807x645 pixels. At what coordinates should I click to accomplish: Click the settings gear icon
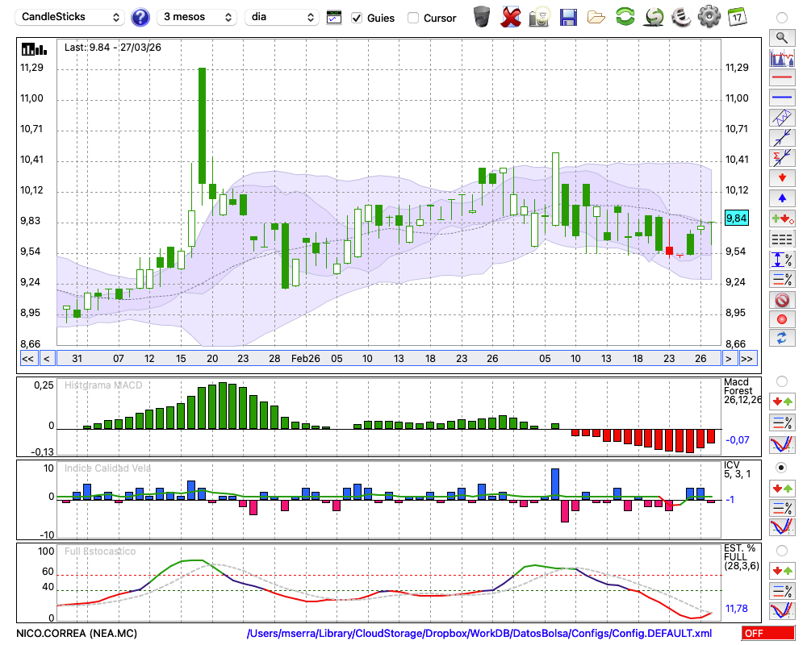(709, 17)
